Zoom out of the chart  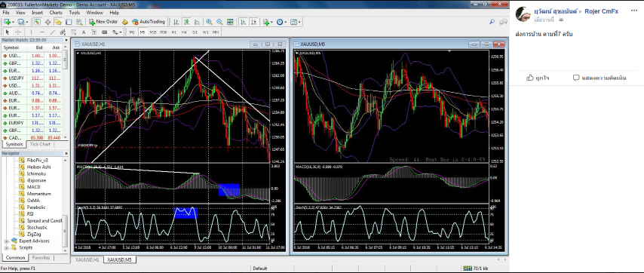219,22
